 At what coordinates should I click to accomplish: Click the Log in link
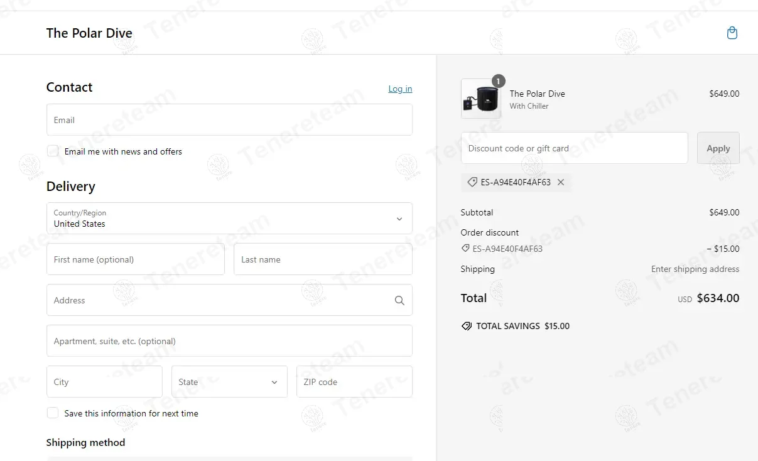(400, 89)
